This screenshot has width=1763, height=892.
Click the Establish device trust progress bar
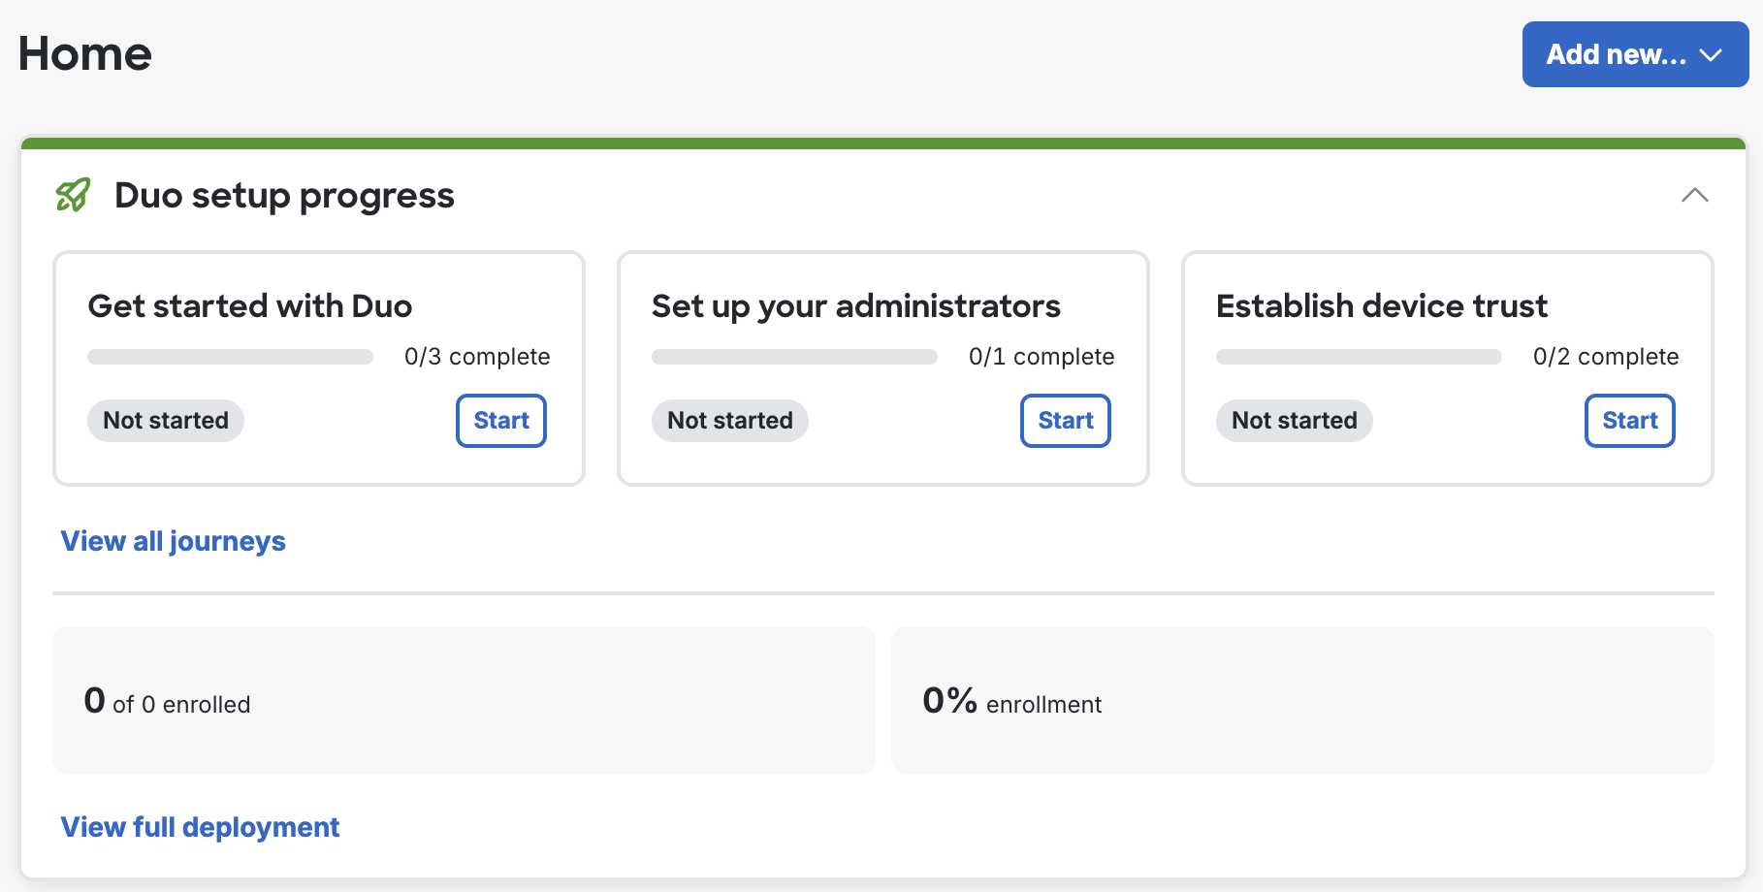click(1359, 357)
